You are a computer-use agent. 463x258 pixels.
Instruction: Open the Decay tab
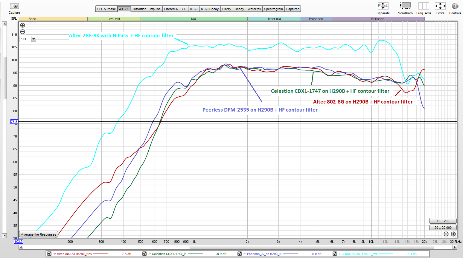[239, 9]
